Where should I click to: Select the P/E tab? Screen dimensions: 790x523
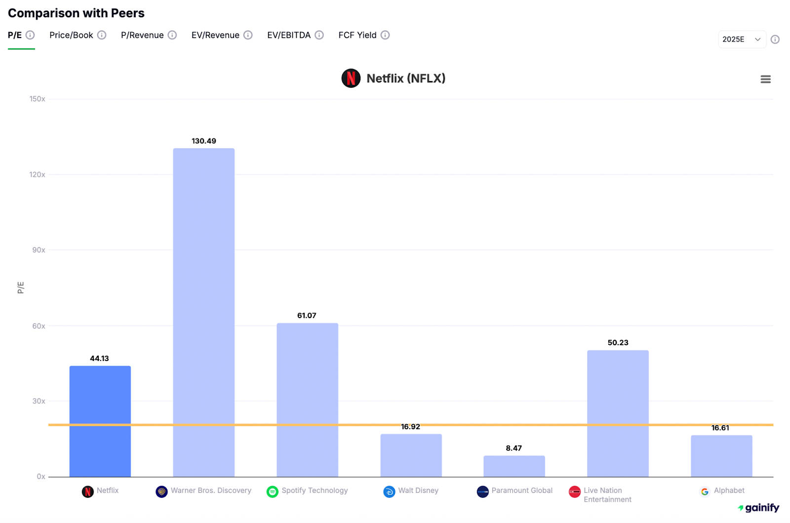coord(15,35)
